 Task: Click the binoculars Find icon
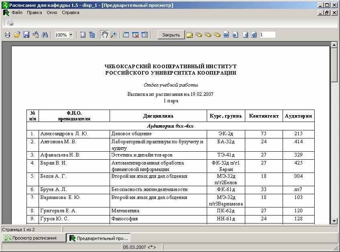(45, 35)
